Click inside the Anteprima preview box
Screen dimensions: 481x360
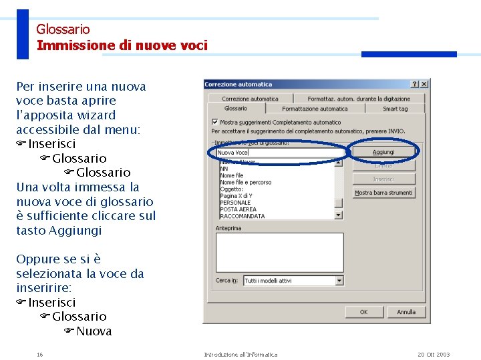(x=280, y=252)
